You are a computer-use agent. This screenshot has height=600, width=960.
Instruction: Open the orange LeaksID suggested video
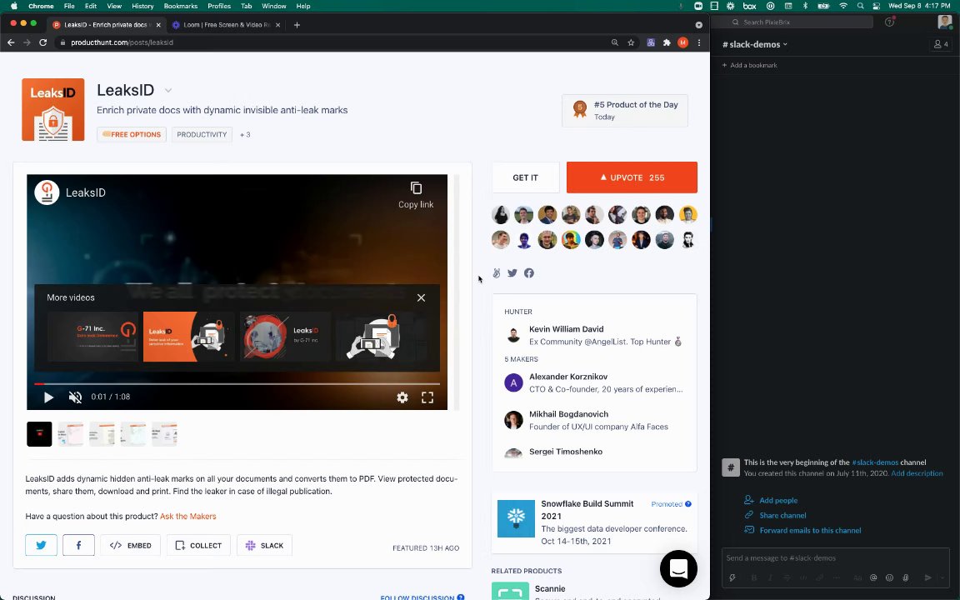coord(188,337)
